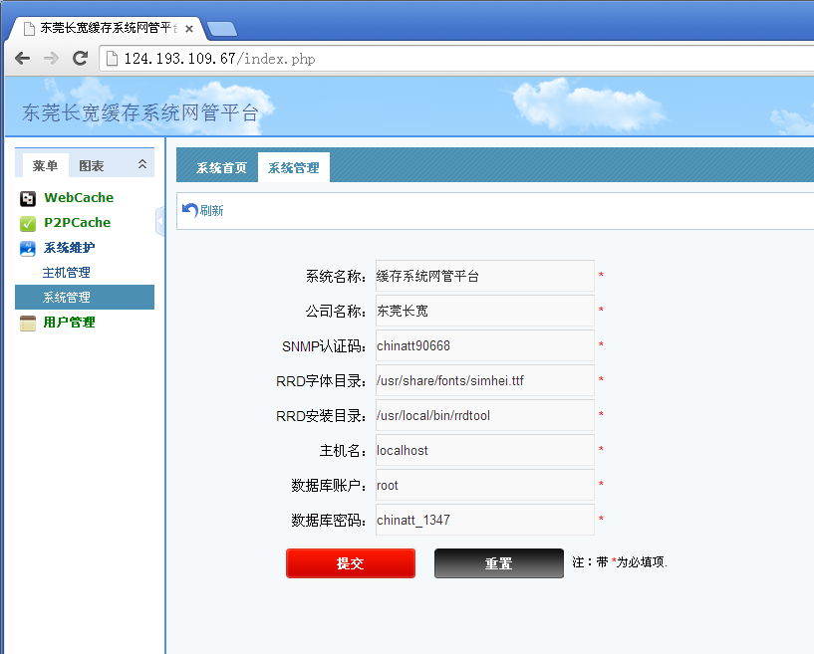The width and height of the screenshot is (814, 654).
Task: Click the 系统名称 label
Action: (x=336, y=277)
